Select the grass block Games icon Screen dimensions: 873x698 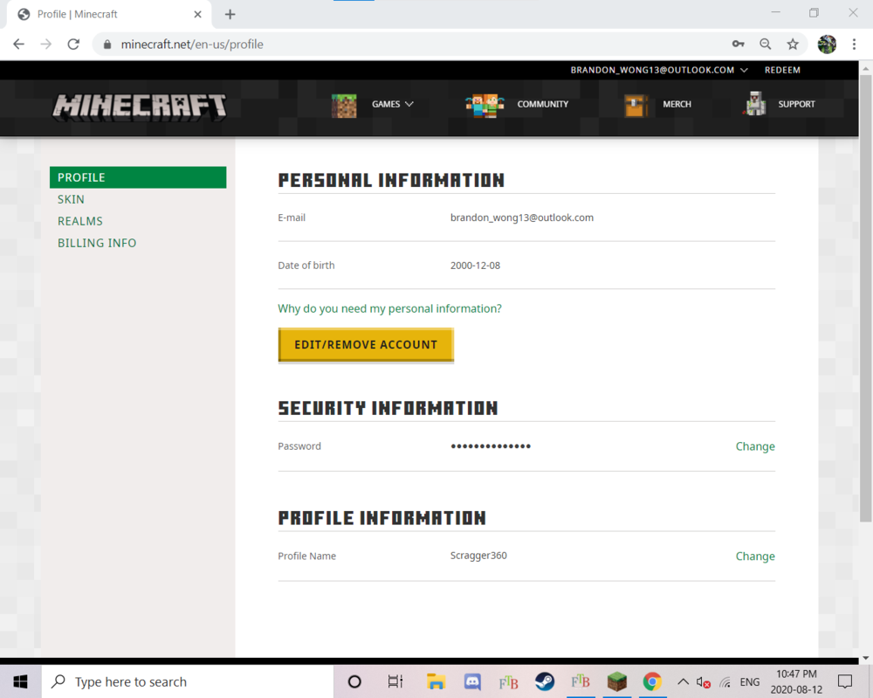pos(343,104)
